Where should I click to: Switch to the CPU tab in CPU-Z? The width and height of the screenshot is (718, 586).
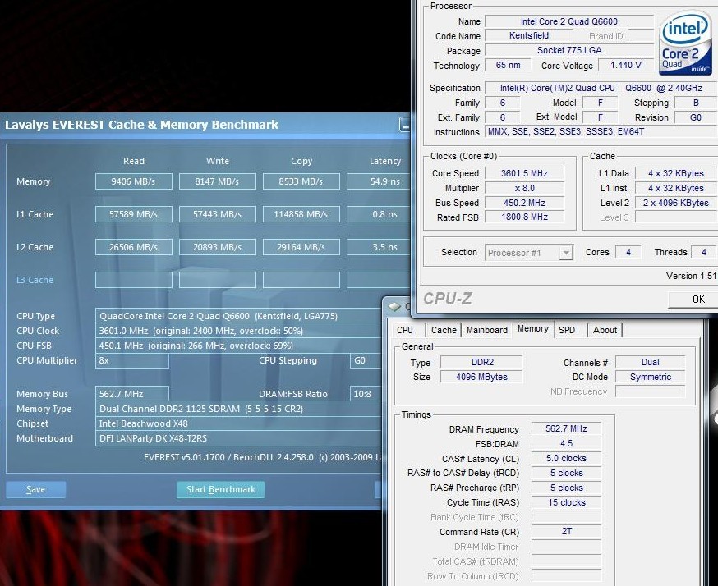(x=405, y=330)
